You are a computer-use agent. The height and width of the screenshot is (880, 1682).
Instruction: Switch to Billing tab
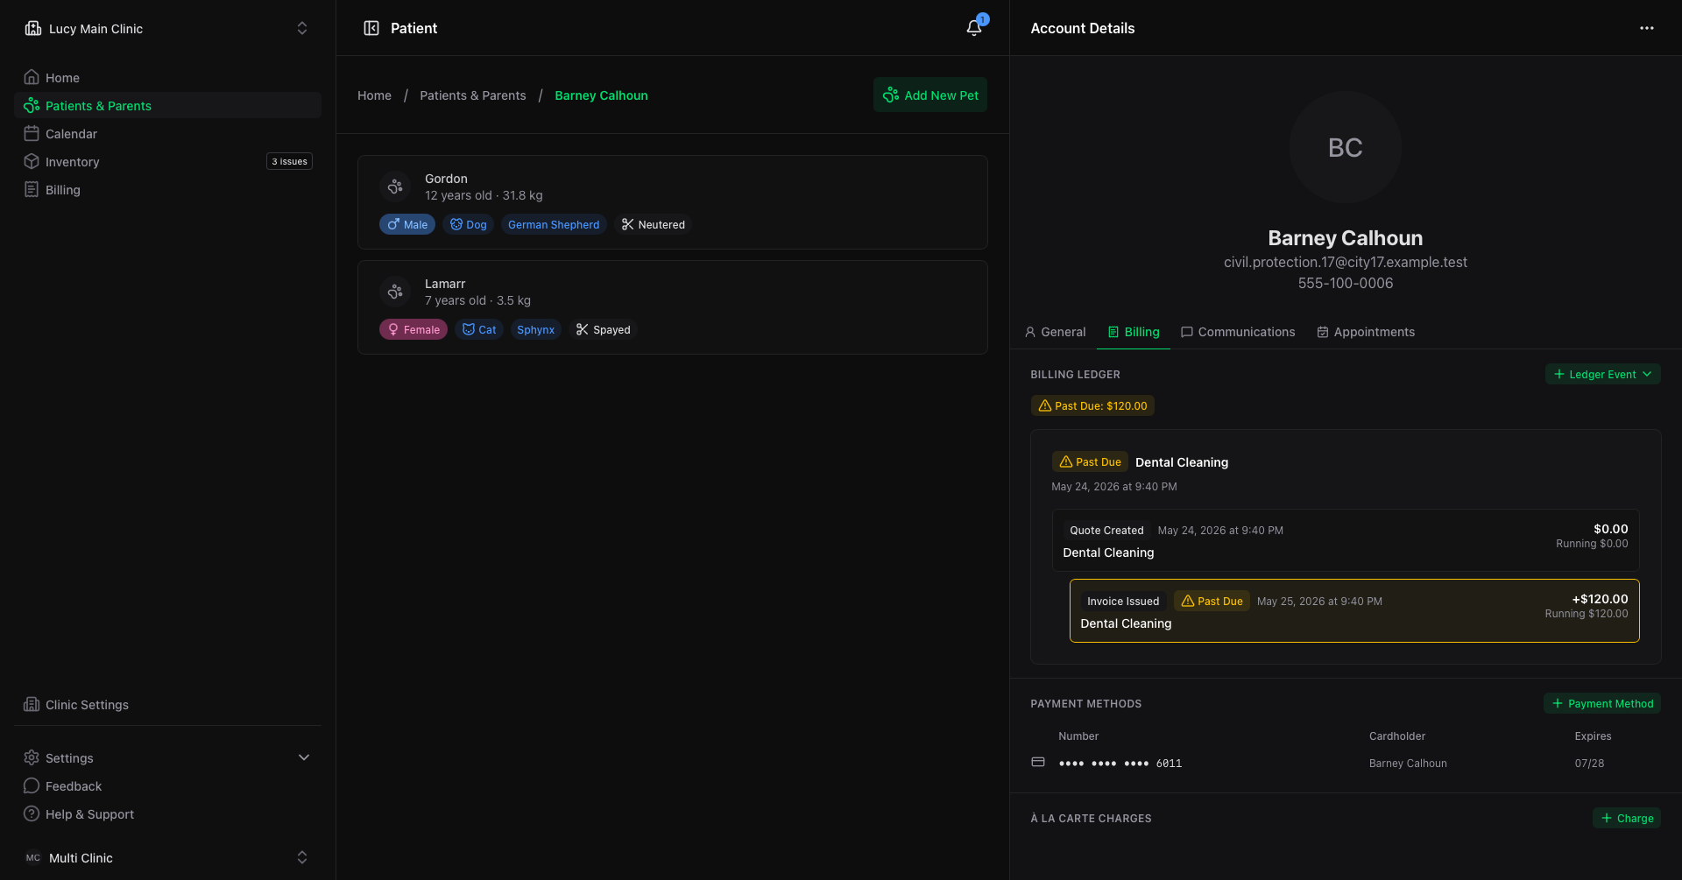coord(1133,332)
